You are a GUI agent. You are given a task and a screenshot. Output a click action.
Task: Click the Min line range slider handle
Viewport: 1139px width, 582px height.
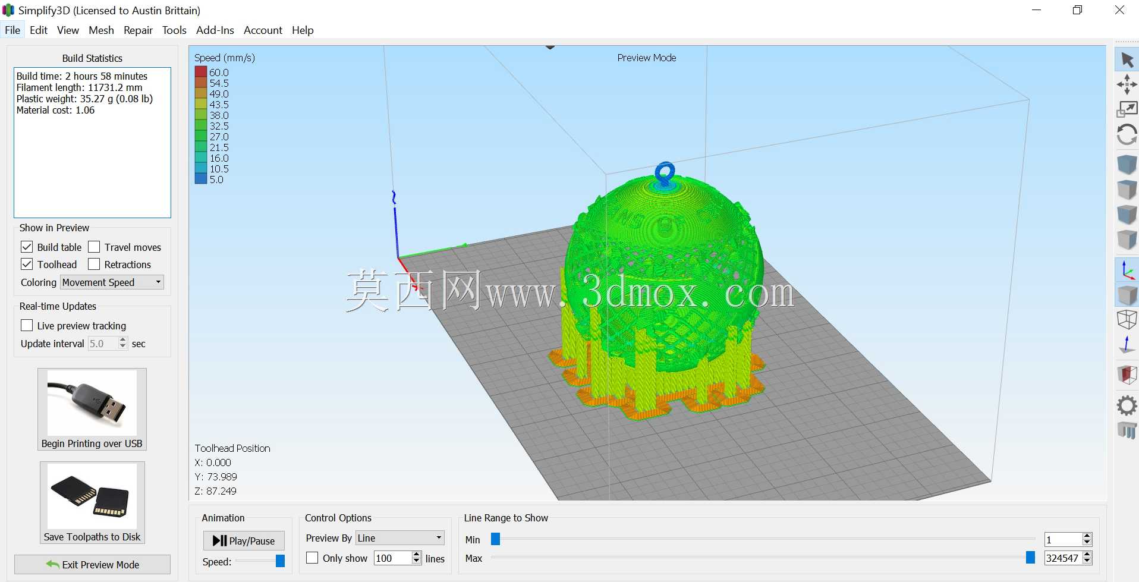pyautogui.click(x=495, y=539)
